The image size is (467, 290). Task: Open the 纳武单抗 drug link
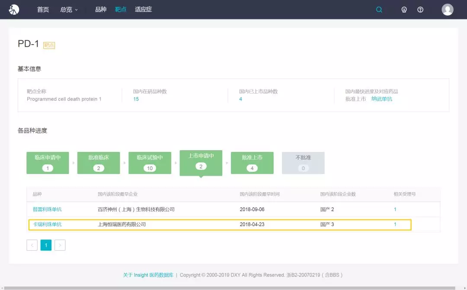(382, 99)
